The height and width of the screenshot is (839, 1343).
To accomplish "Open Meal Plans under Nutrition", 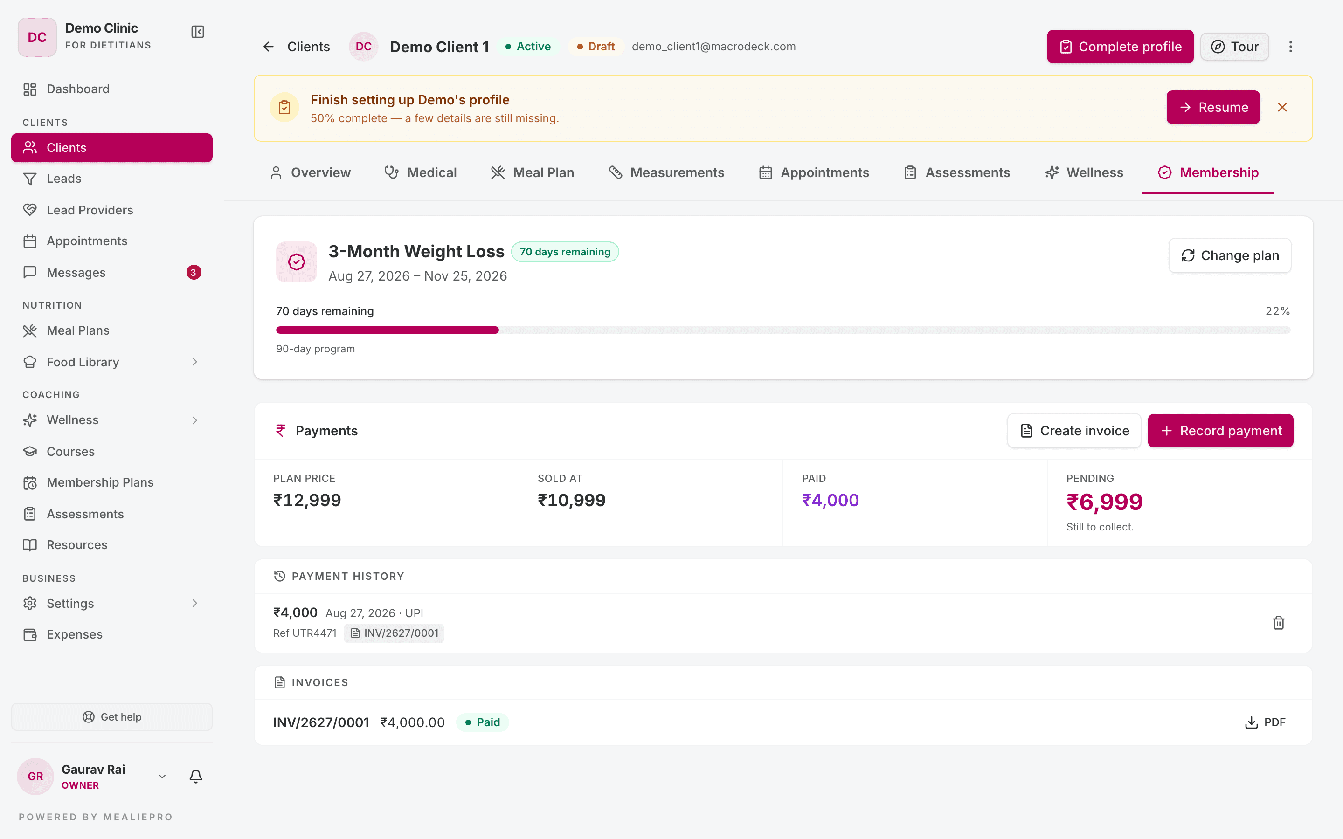I will click(111, 330).
